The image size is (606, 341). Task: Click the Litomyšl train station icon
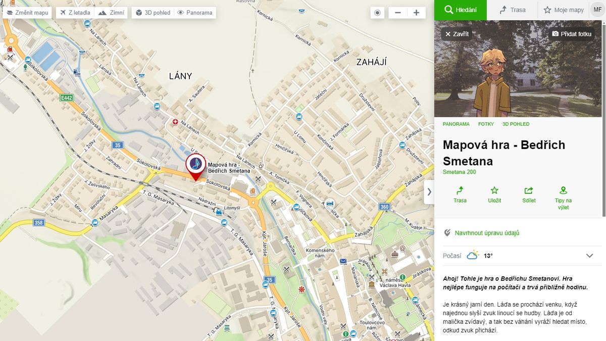pyautogui.click(x=219, y=212)
